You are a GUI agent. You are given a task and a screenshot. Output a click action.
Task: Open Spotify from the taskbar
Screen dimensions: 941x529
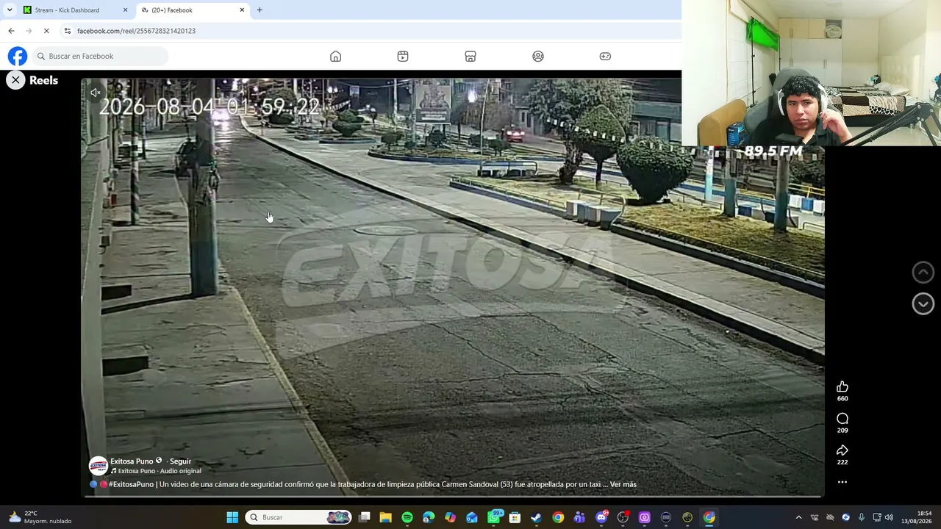[407, 517]
